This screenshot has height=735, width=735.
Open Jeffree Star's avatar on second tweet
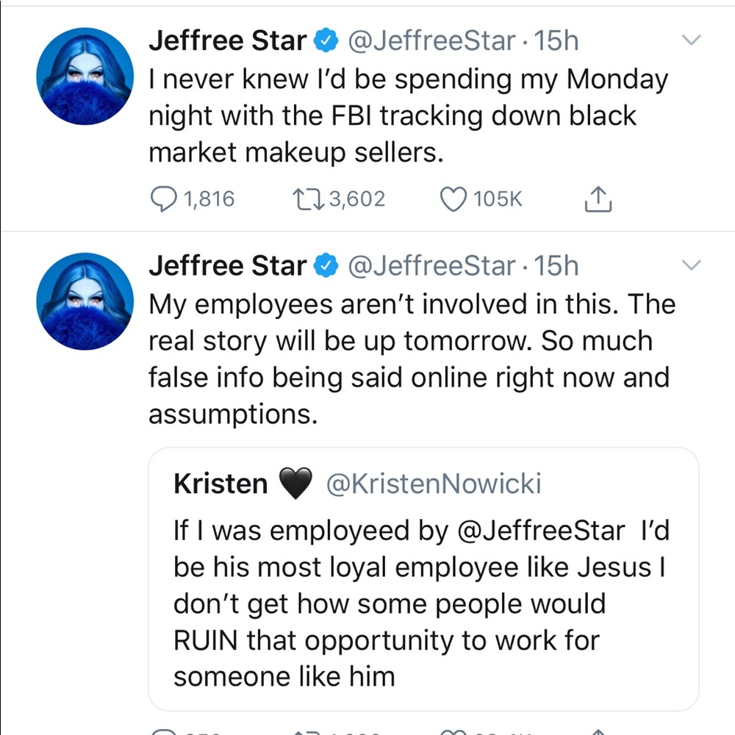[85, 300]
